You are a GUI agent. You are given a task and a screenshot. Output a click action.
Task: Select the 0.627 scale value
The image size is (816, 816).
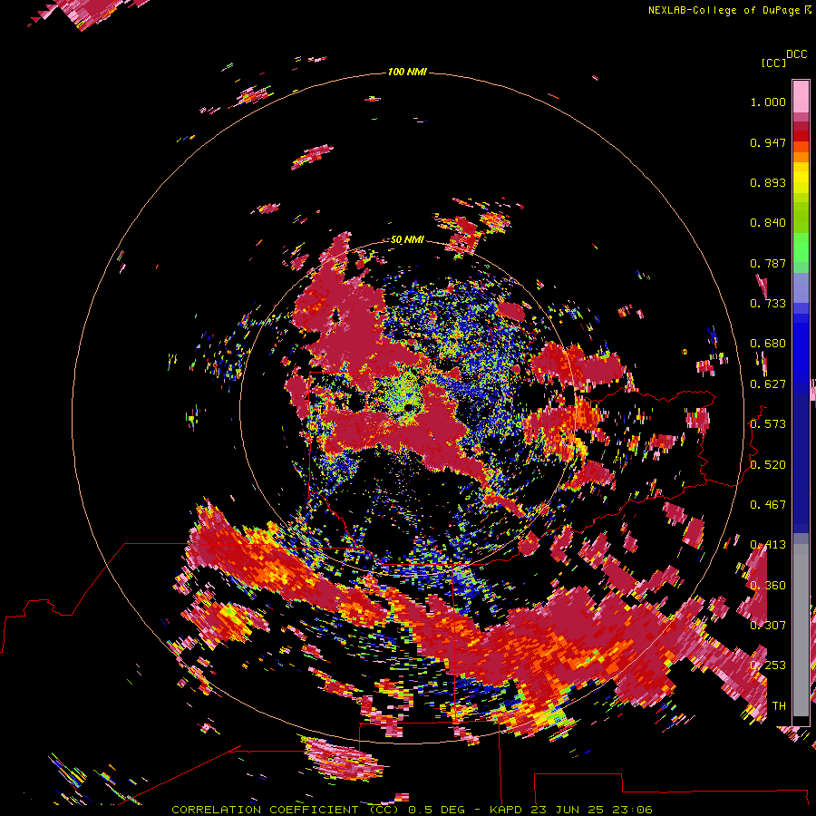768,384
